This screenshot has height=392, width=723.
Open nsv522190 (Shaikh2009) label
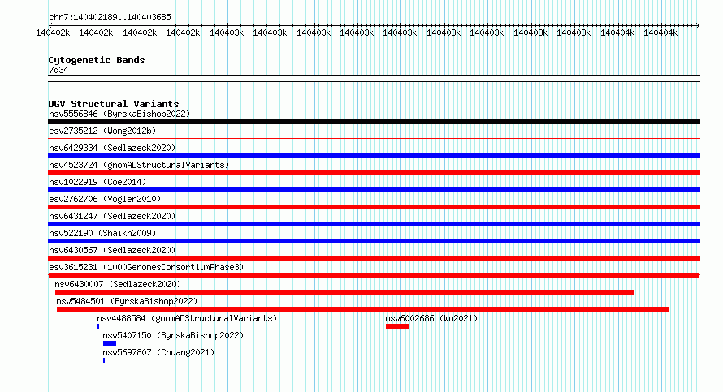[102, 233]
